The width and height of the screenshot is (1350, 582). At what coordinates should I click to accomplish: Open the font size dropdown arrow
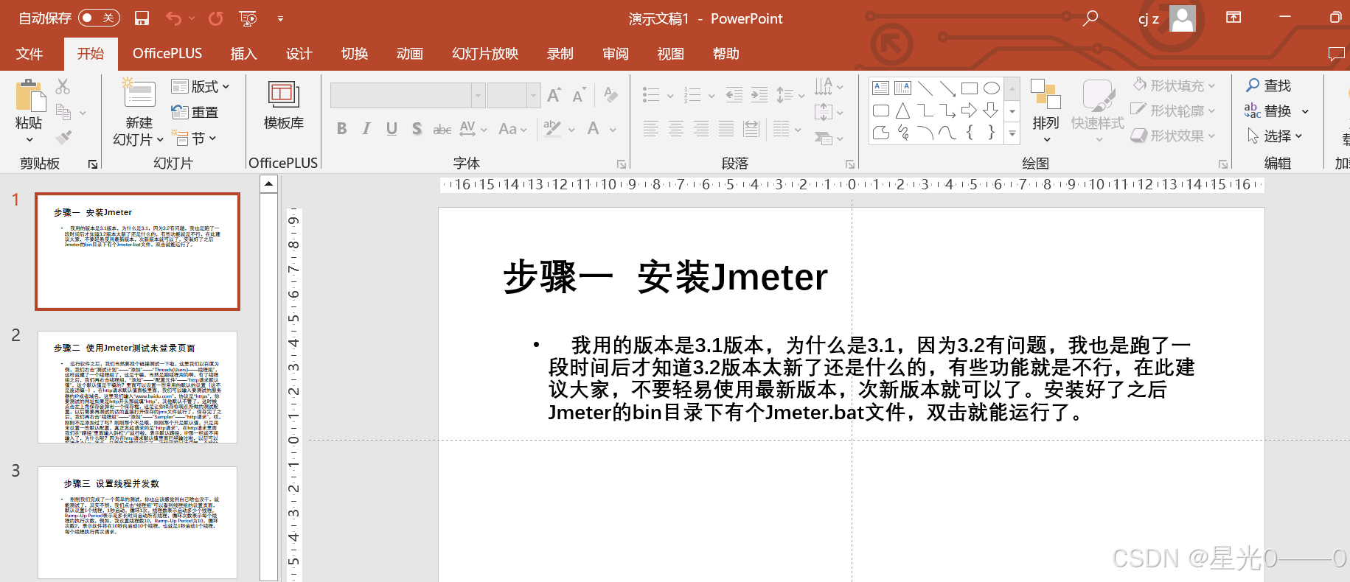point(533,95)
